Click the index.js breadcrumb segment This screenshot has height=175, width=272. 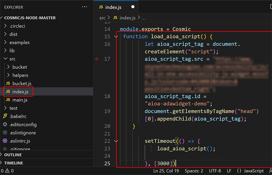tap(127, 18)
